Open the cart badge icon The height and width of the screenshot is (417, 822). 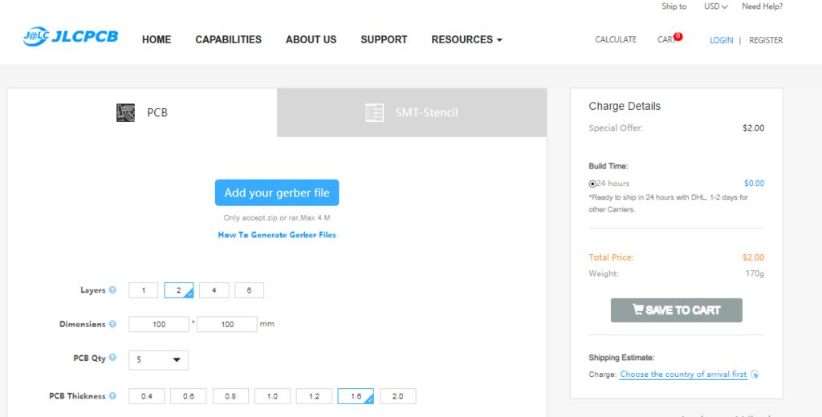pyautogui.click(x=678, y=37)
